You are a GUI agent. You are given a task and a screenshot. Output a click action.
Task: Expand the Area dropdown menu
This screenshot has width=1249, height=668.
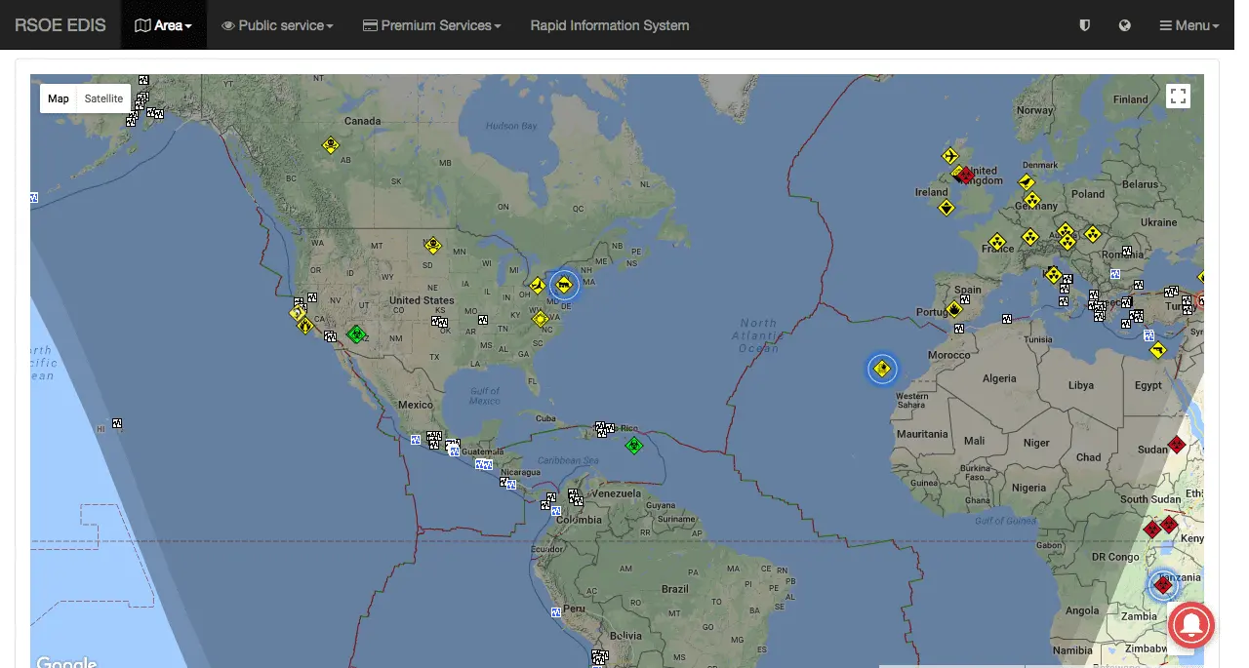click(x=163, y=25)
